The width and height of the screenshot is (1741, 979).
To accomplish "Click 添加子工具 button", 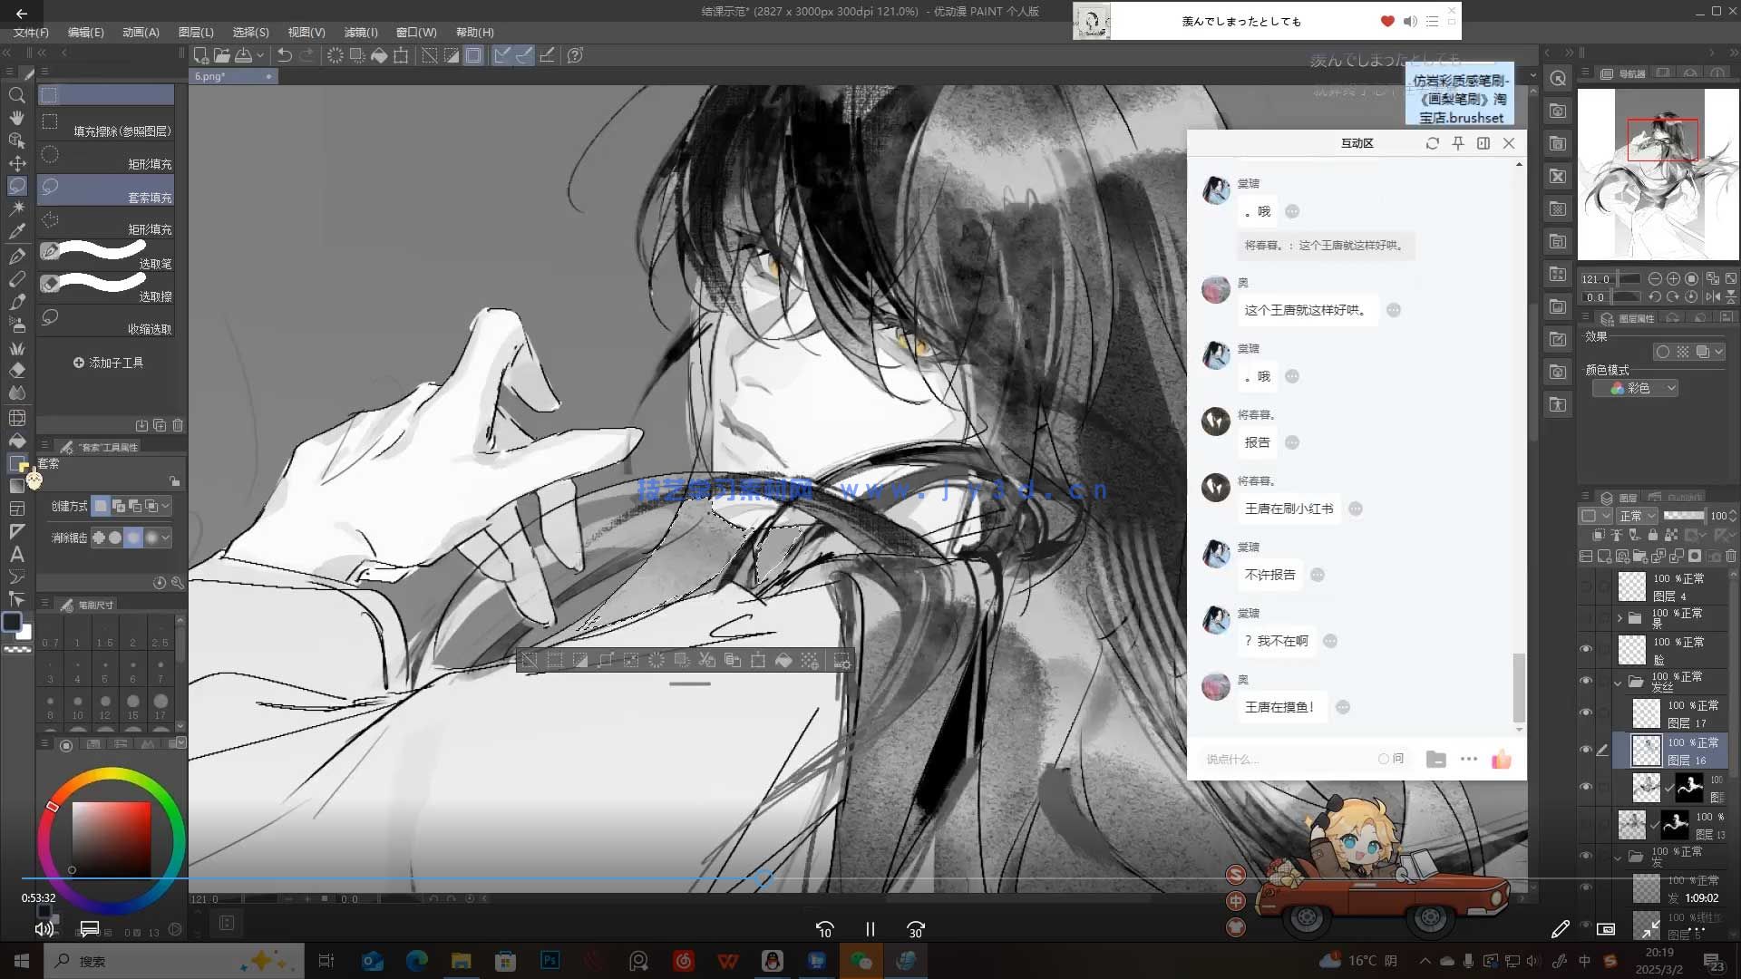I will pos(108,363).
